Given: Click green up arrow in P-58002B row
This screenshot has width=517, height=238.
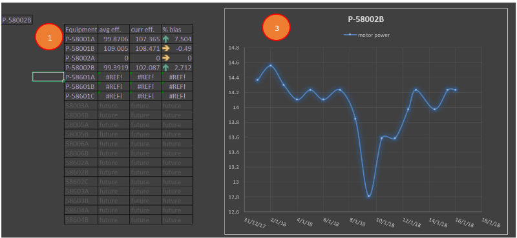Looking at the screenshot, I should point(166,68).
